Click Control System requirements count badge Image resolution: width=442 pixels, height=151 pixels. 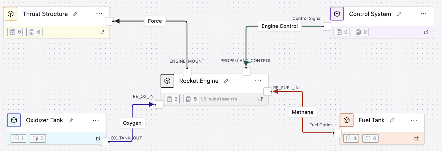[342, 32]
